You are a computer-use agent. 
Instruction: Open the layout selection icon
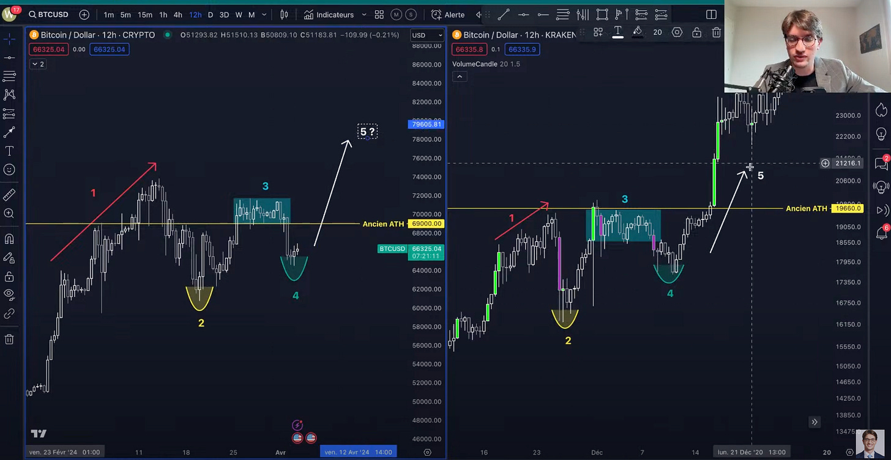(x=711, y=15)
